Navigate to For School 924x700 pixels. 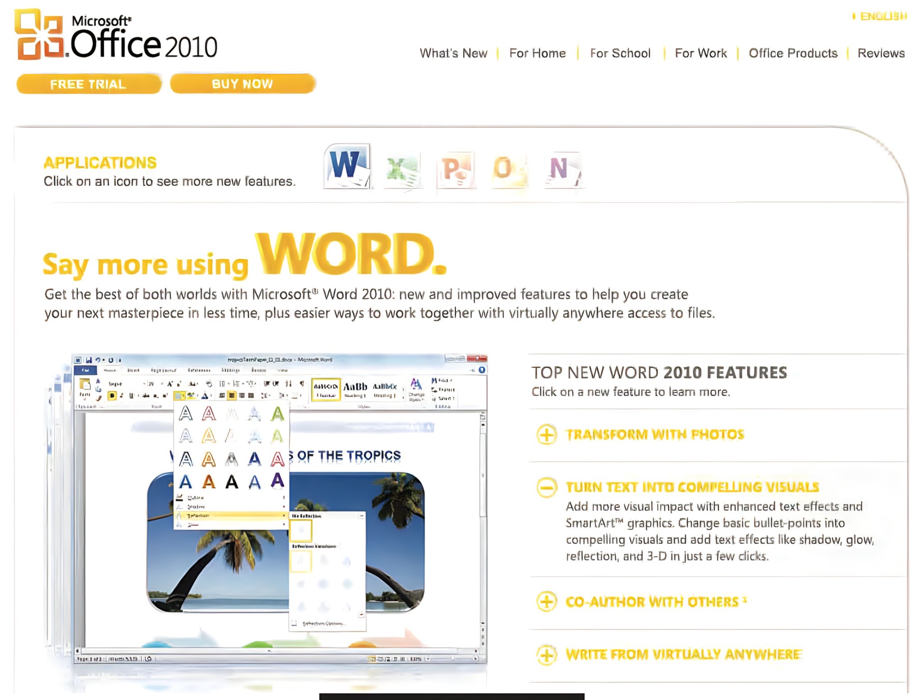(x=620, y=53)
